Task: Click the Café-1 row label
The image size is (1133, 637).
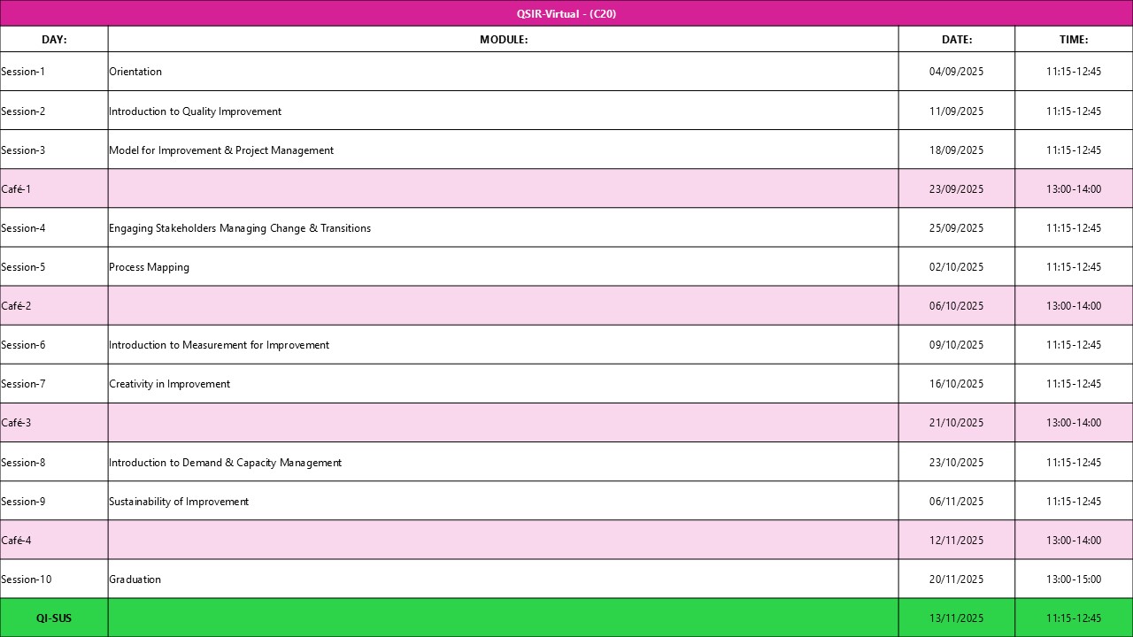Action: point(17,189)
